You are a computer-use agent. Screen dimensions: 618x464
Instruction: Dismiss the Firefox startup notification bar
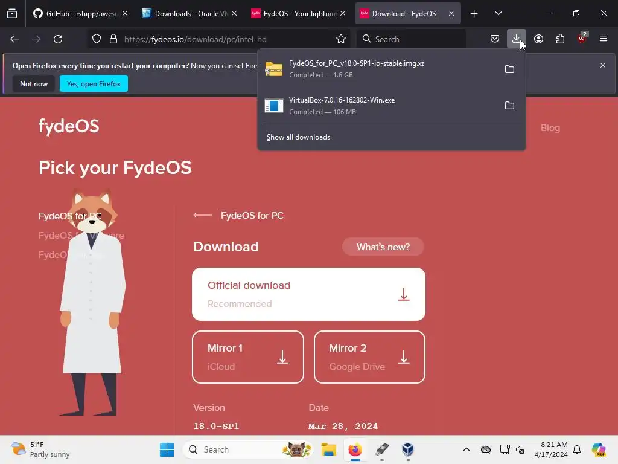603,65
